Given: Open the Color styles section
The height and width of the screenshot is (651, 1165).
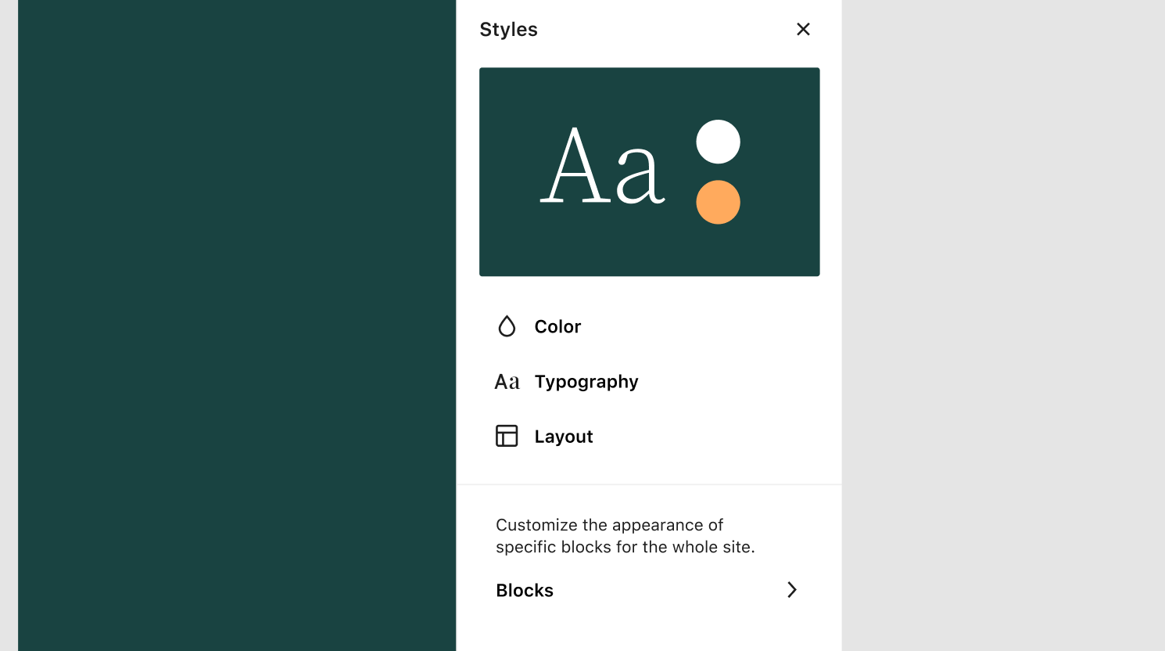Looking at the screenshot, I should 649,326.
